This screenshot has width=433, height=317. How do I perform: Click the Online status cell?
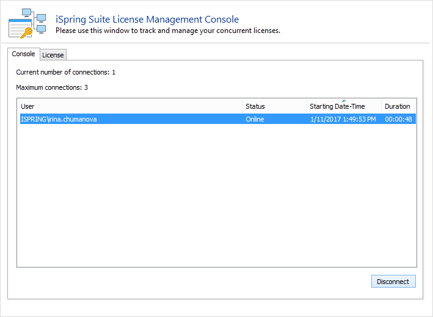pyautogui.click(x=255, y=119)
